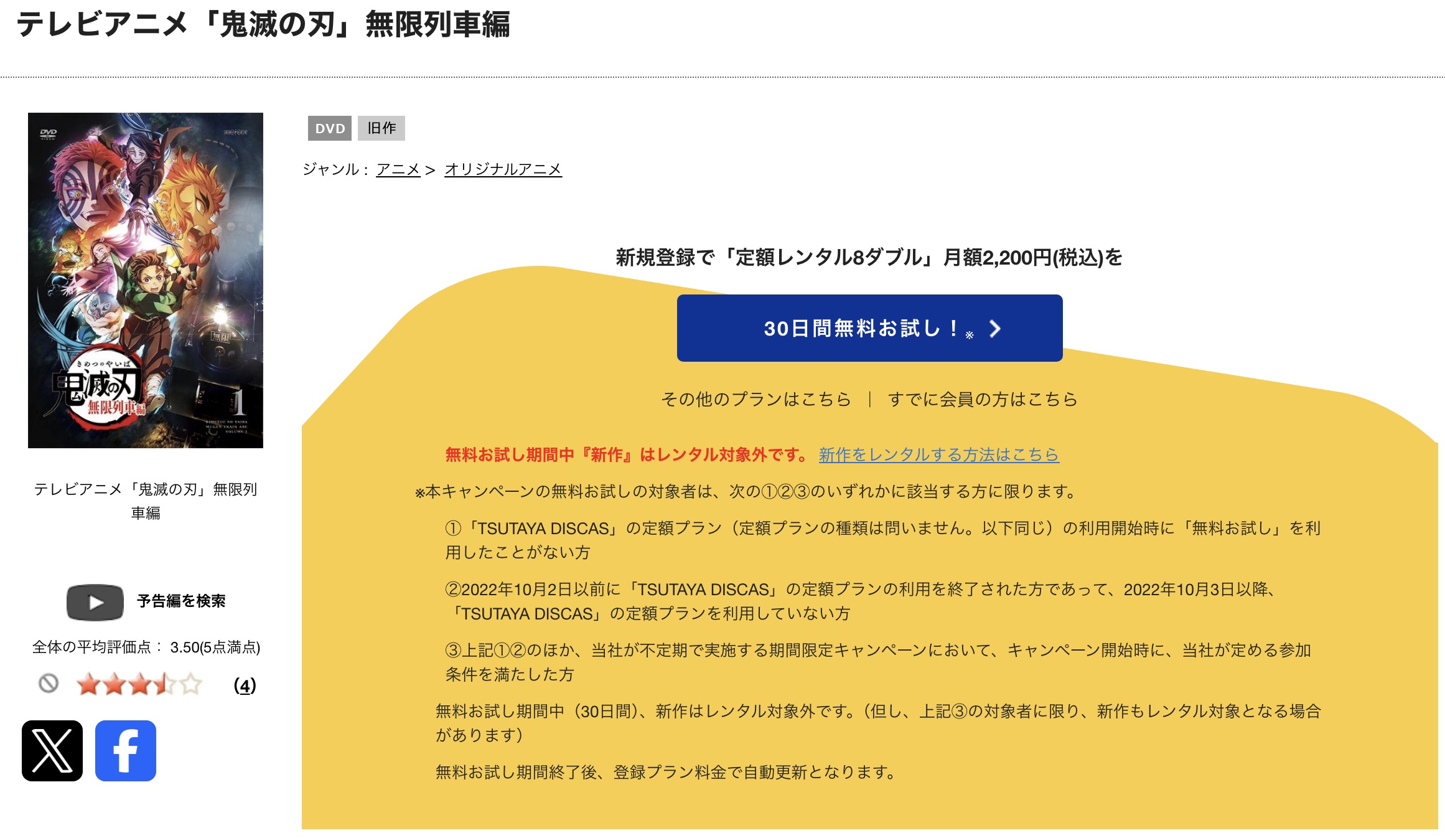This screenshot has width=1445, height=838.
Task: Click 予告編を検索 trailer search text
Action: click(x=181, y=601)
